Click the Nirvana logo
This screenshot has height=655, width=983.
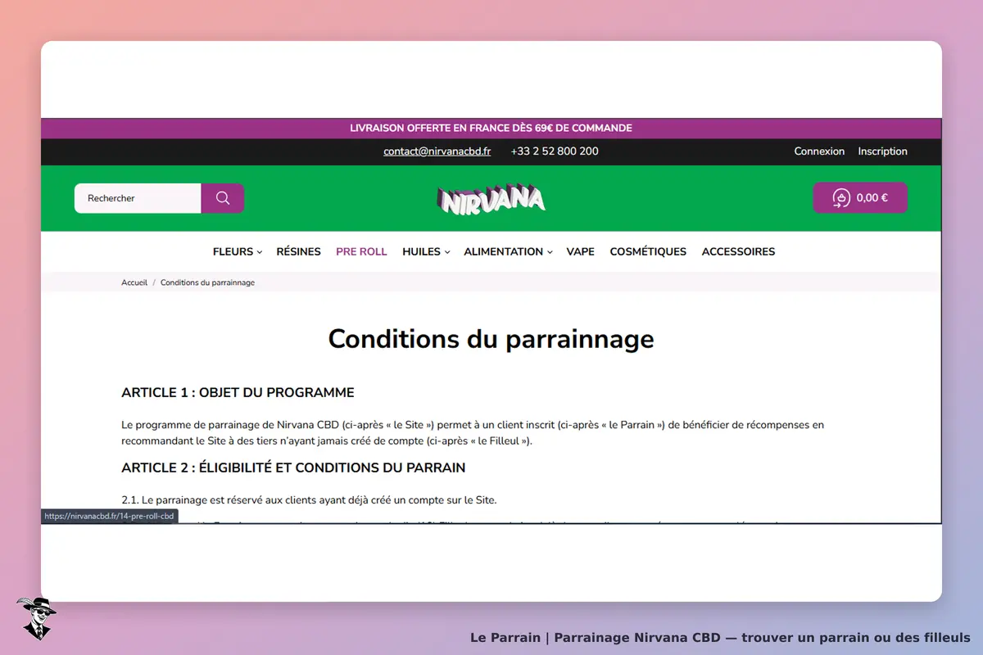(x=491, y=198)
